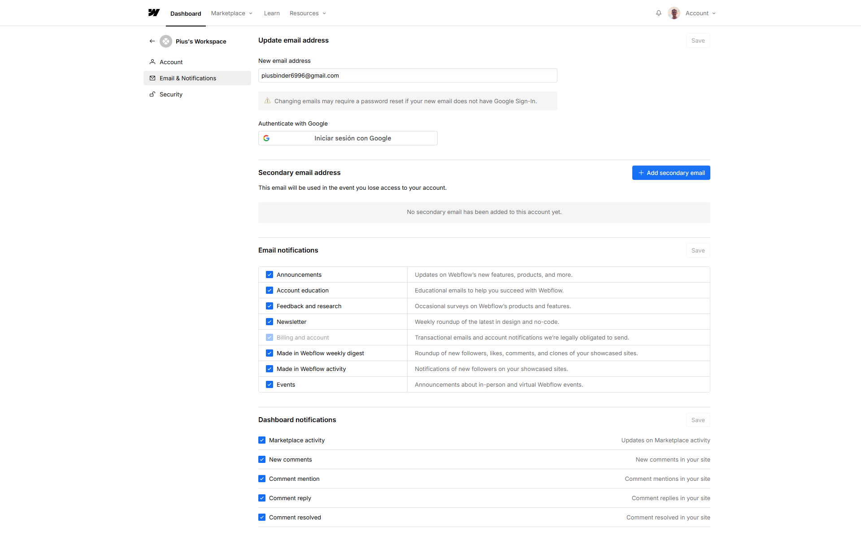Click Iniciar sesión con Google button
This screenshot has height=545, width=861.
[x=348, y=138]
